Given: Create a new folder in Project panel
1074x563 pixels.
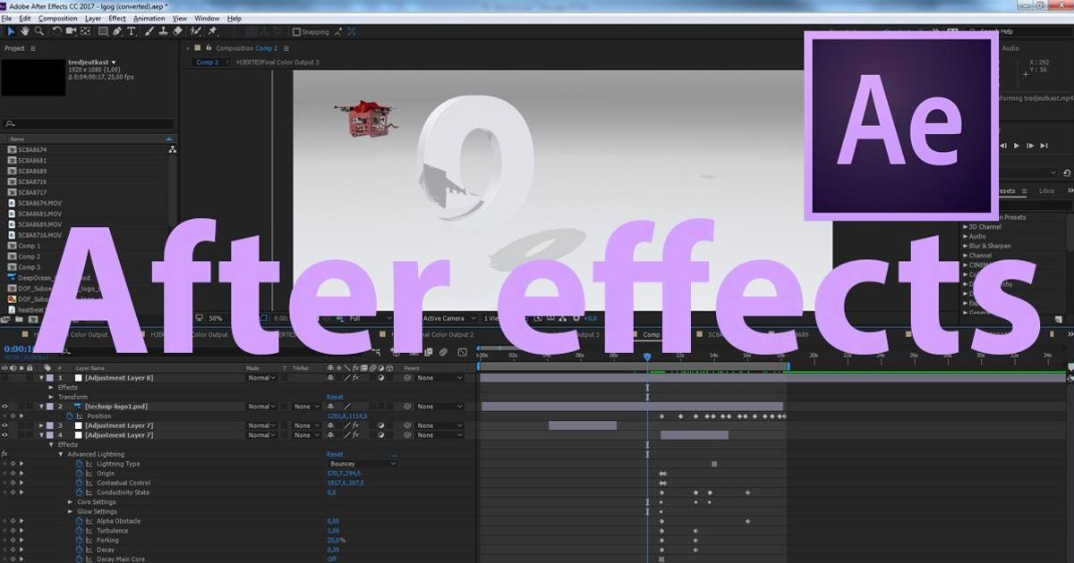Looking at the screenshot, I should 19,319.
